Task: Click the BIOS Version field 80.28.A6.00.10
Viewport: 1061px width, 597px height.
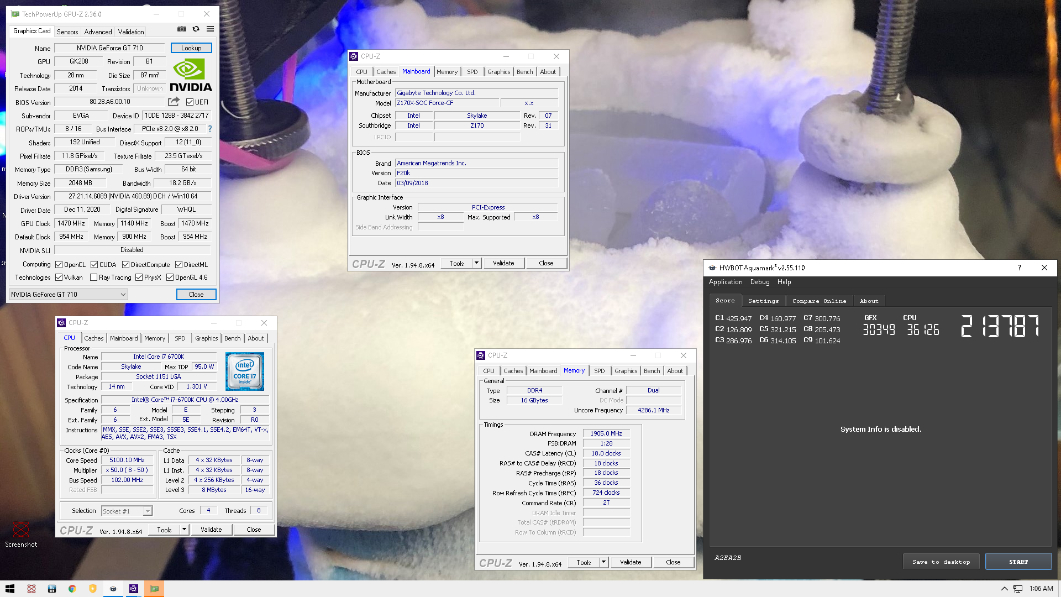Action: tap(110, 102)
